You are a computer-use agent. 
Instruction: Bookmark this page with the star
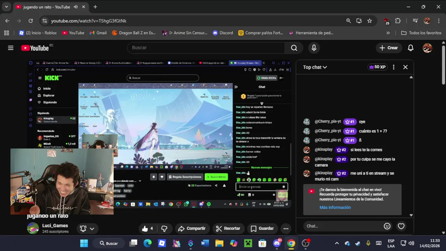click(x=369, y=21)
